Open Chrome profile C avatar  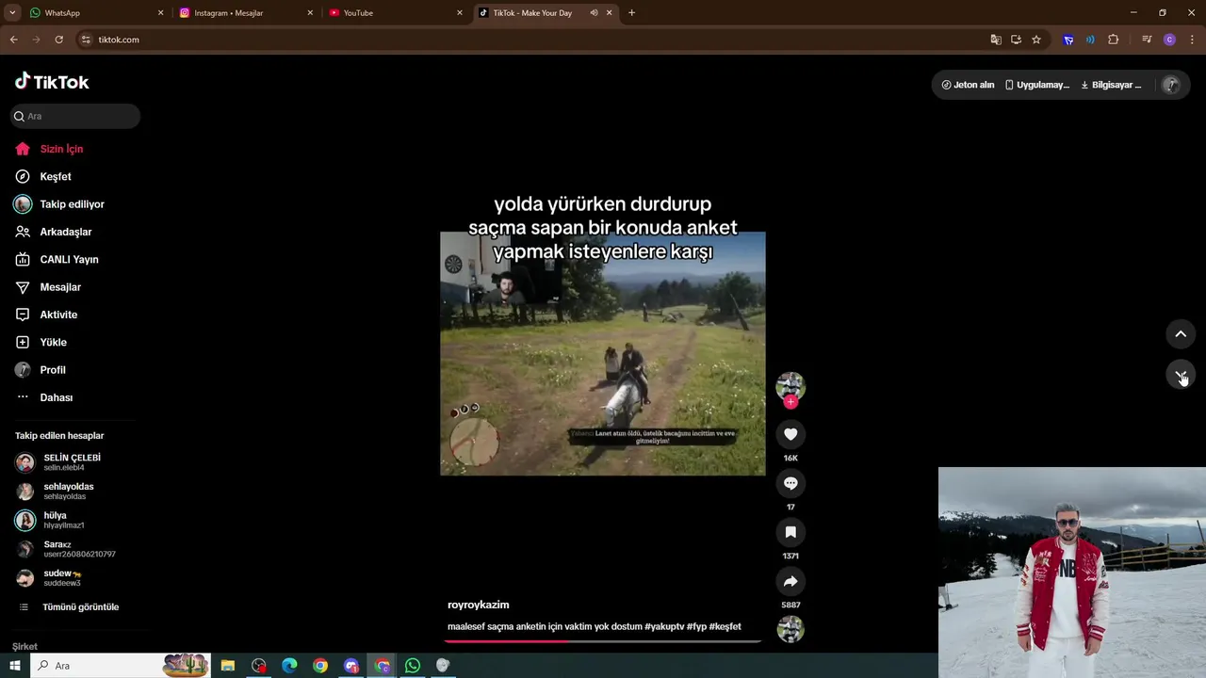coord(1169,40)
